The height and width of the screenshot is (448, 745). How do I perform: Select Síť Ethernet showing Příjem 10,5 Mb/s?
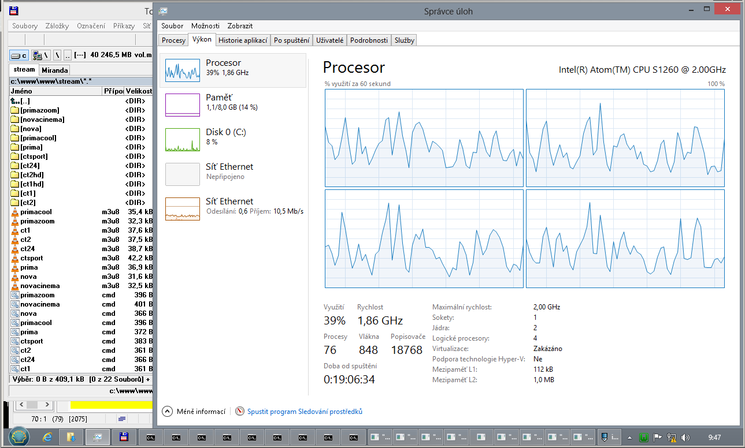pyautogui.click(x=232, y=208)
